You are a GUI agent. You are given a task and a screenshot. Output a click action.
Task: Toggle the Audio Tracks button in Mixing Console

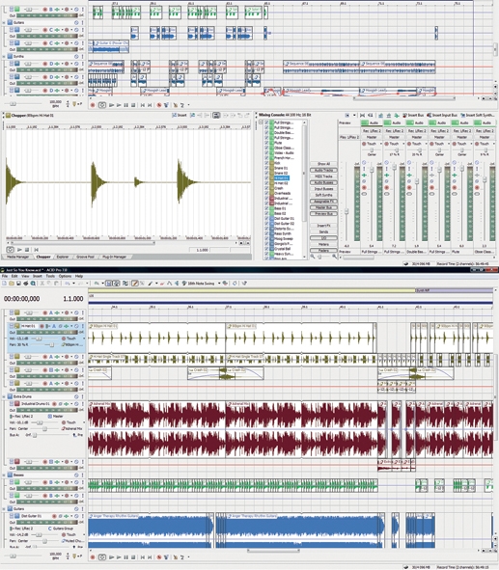[x=323, y=170]
